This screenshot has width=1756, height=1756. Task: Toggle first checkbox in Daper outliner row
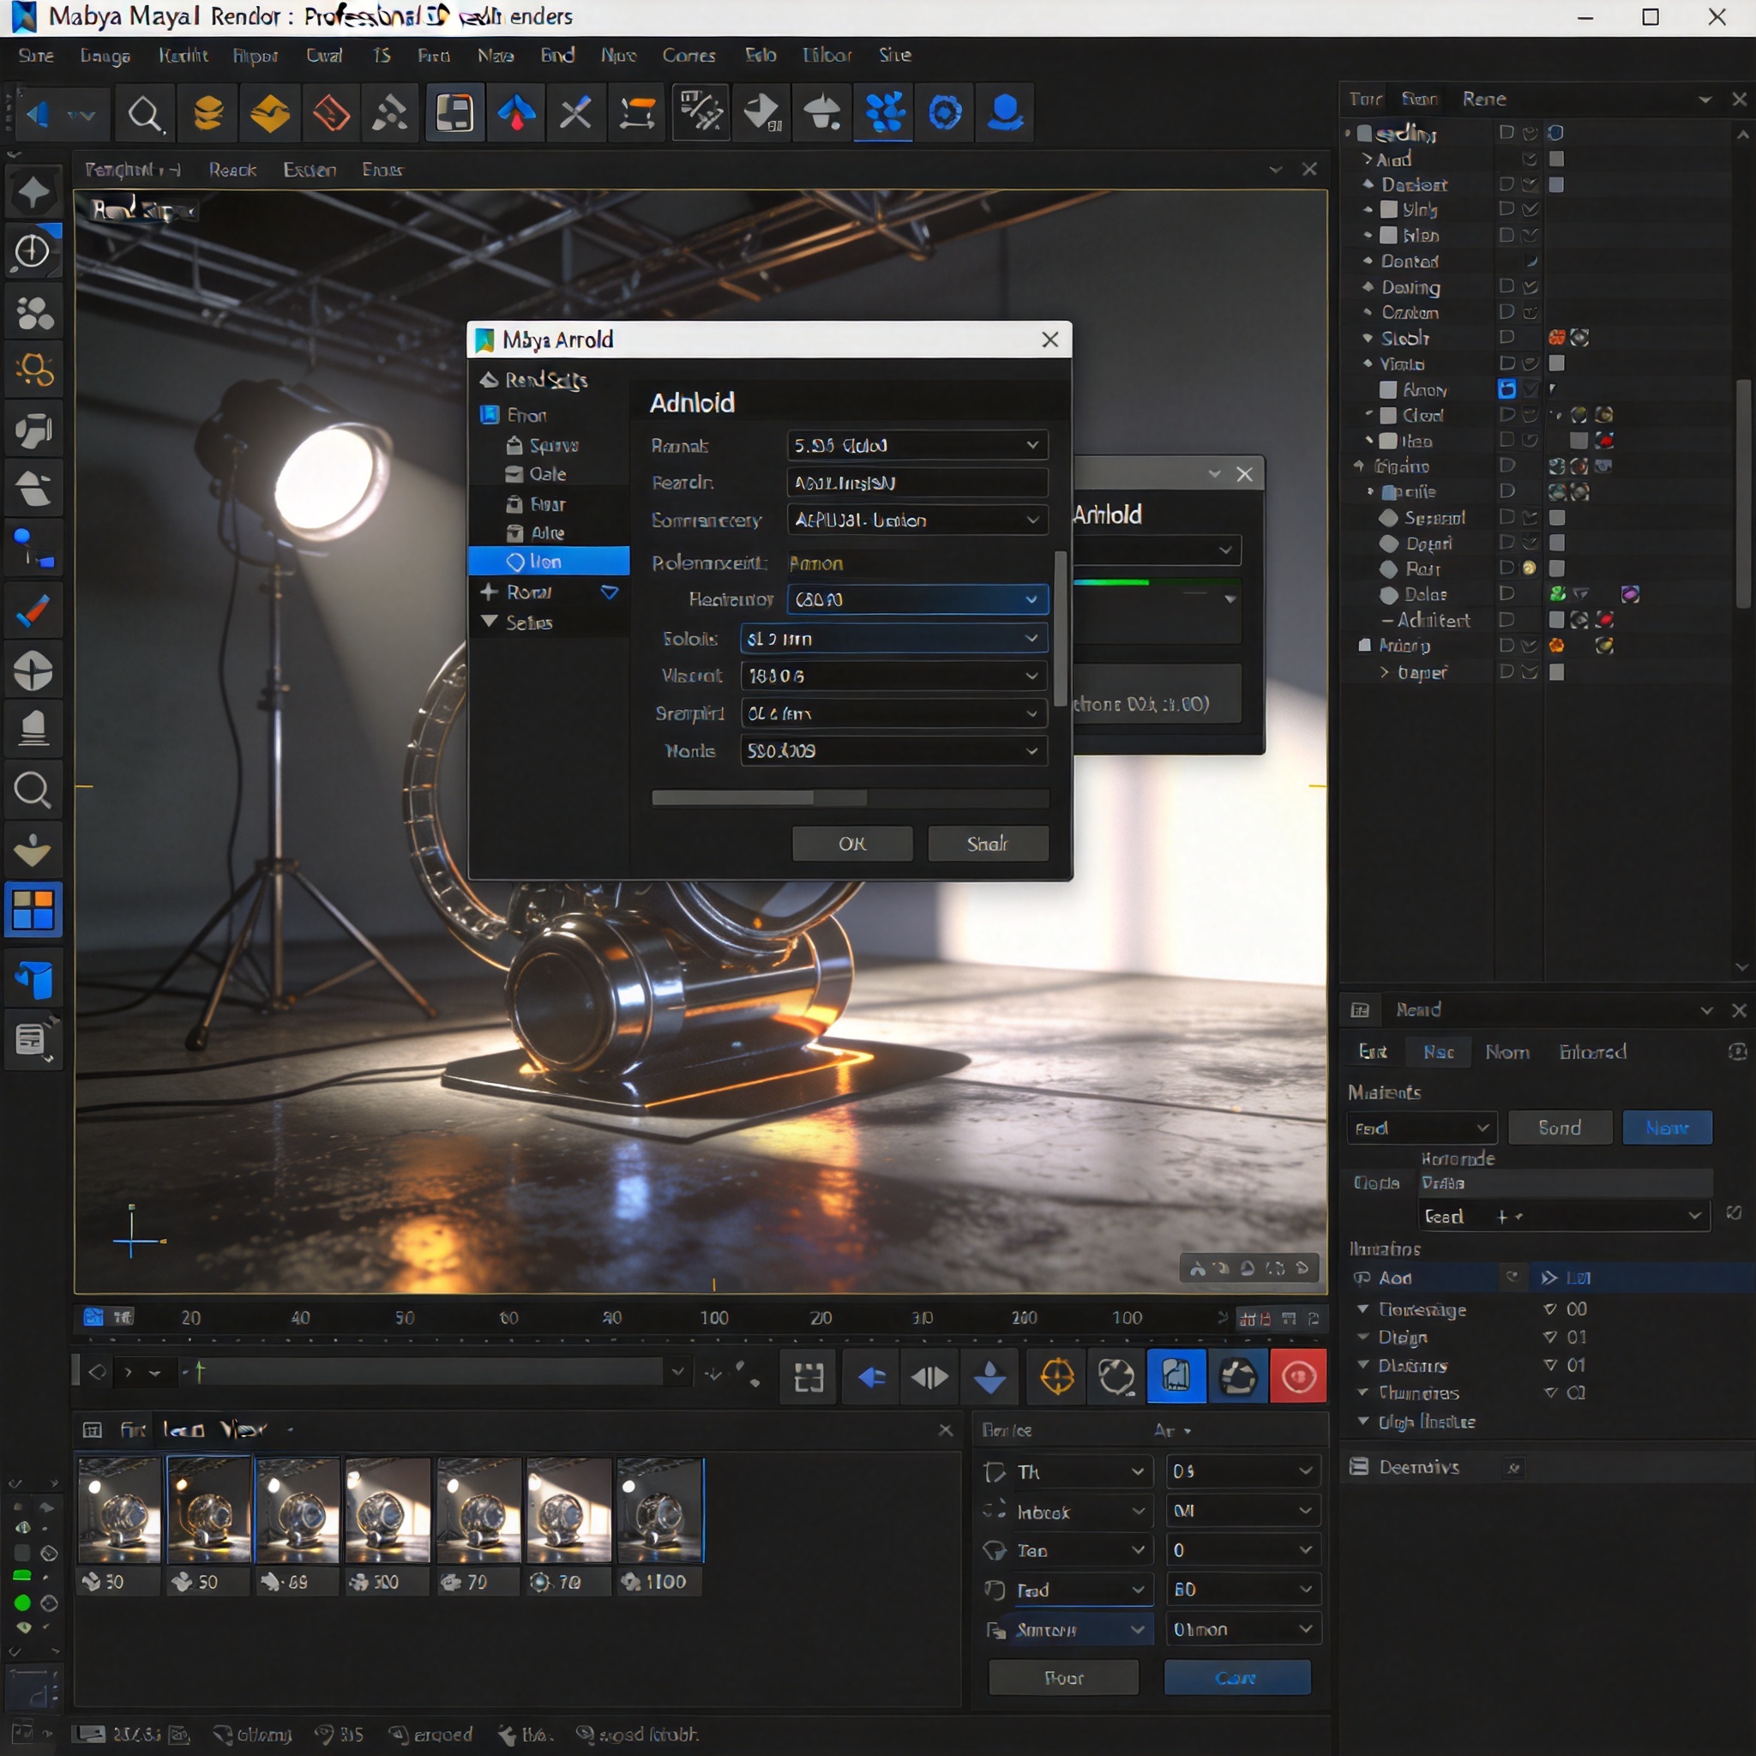pos(1506,671)
